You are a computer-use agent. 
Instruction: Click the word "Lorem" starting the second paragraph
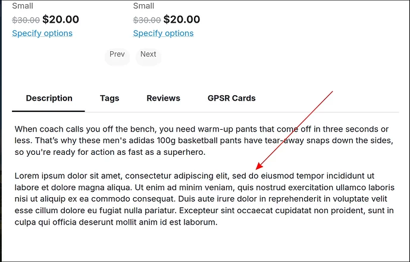27,176
